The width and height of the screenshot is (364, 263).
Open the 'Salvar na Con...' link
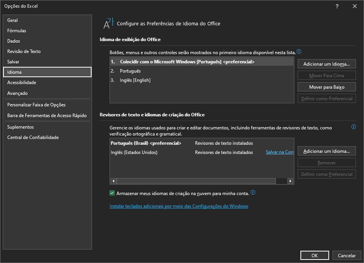tap(280, 152)
